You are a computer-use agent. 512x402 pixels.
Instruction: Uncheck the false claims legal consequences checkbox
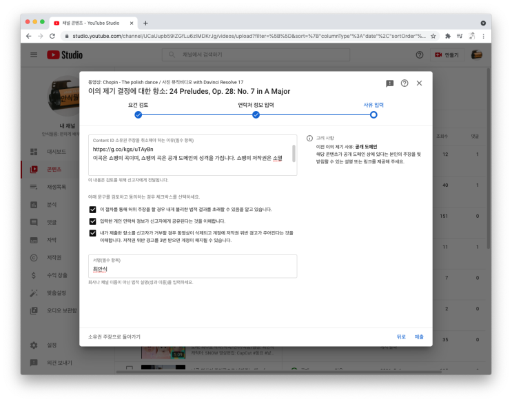tap(93, 210)
